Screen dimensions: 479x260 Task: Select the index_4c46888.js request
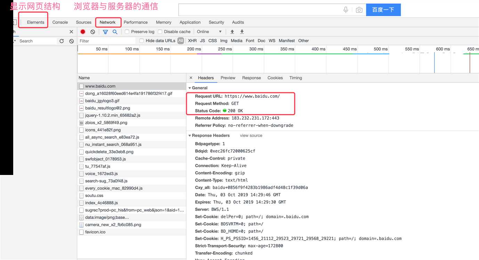point(132,203)
